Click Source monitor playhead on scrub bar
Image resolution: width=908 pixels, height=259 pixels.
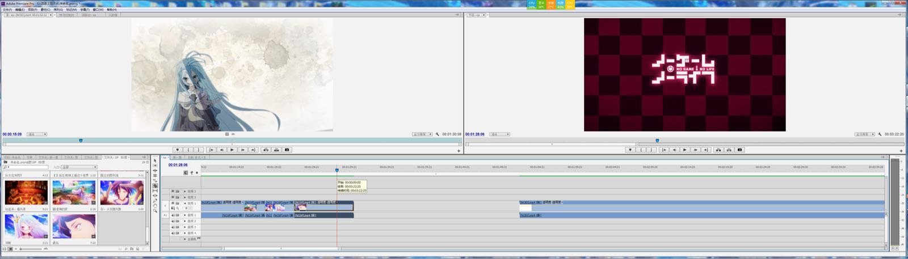(81, 140)
